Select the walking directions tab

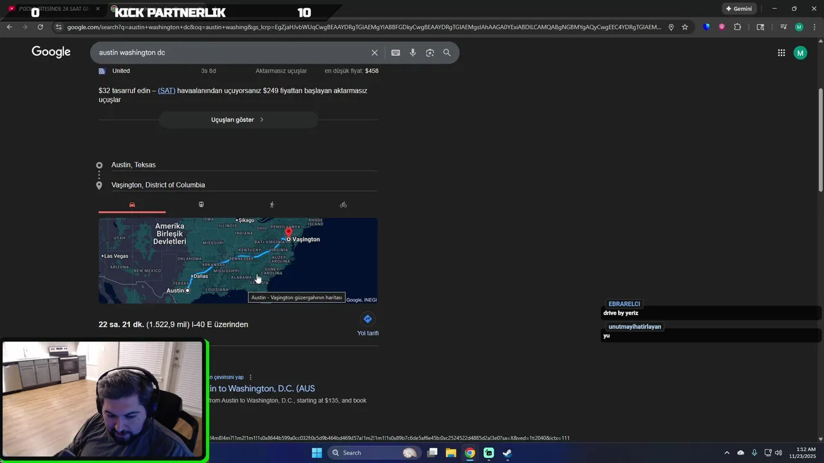coord(272,204)
